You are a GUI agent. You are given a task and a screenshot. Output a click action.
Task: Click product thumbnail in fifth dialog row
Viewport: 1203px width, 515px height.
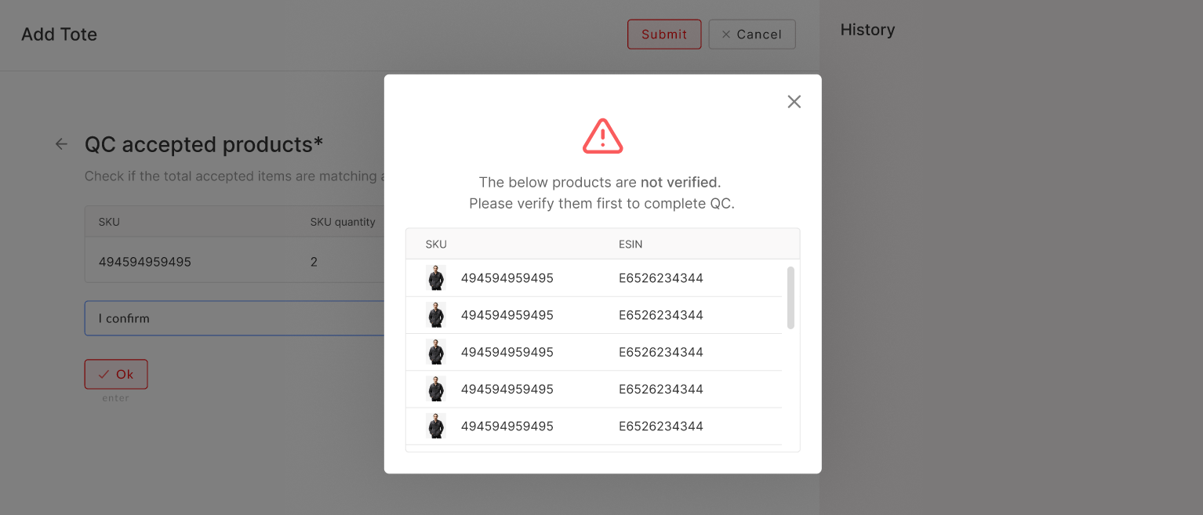point(436,426)
